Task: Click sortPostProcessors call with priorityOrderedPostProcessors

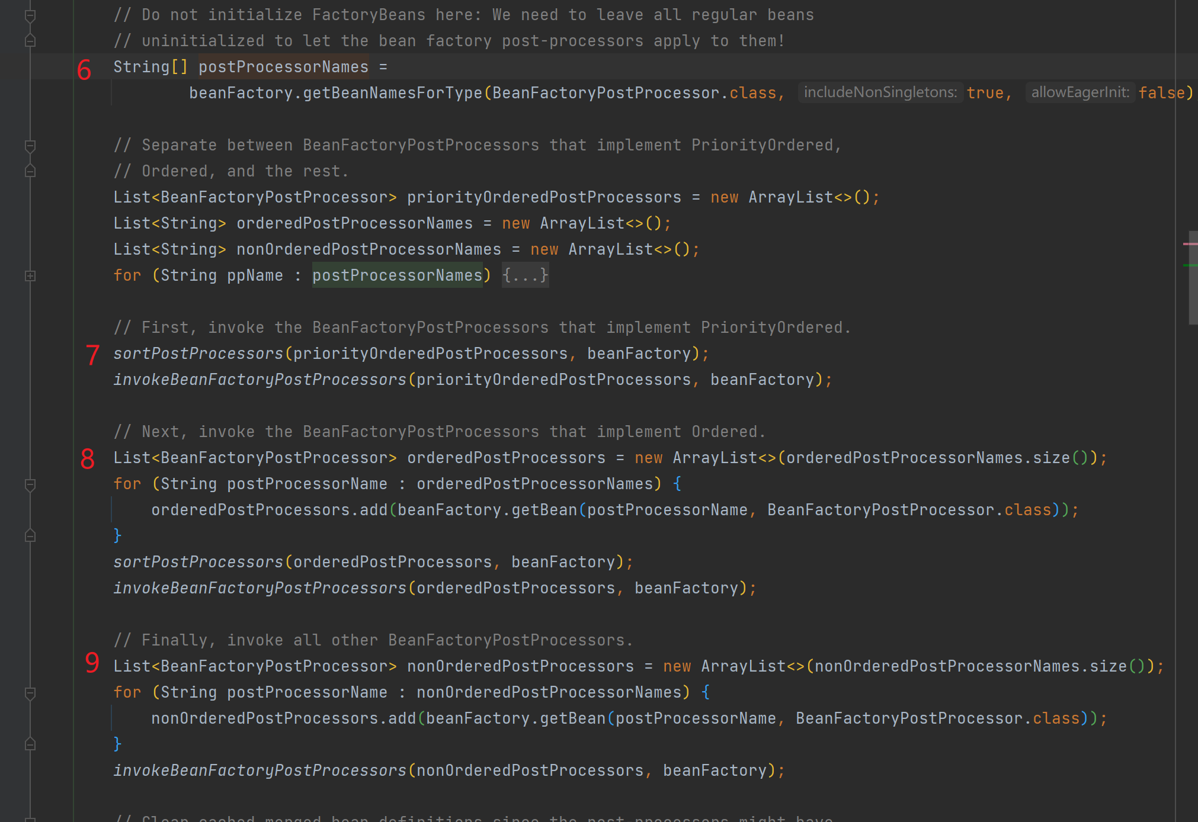Action: pyautogui.click(x=198, y=354)
